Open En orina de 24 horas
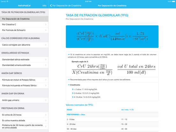176x132 pixels. [x=24, y=115]
